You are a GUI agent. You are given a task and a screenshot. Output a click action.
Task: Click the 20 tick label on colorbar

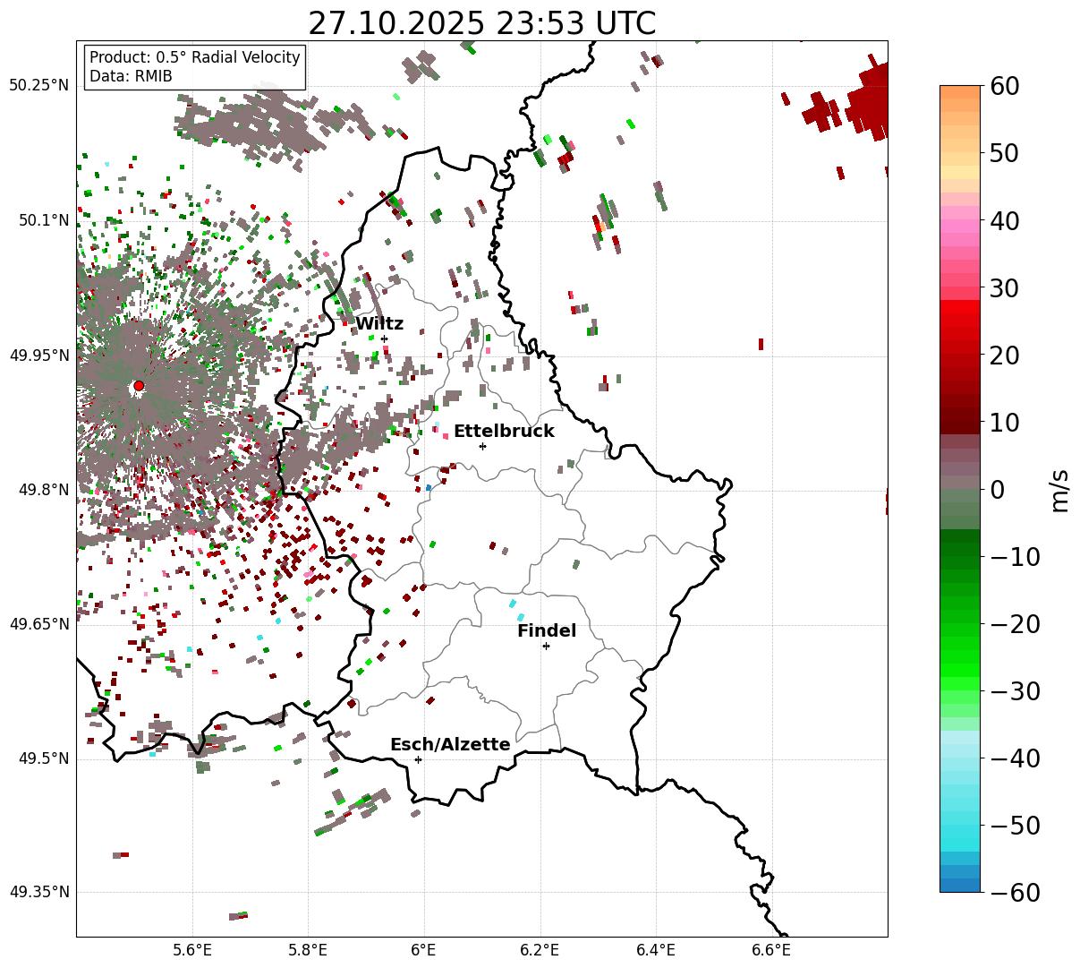pos(1005,355)
